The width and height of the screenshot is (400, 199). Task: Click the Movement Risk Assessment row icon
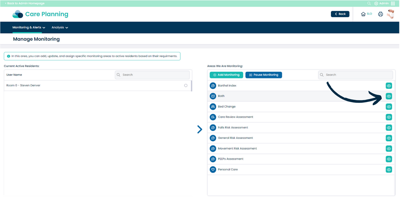213,148
